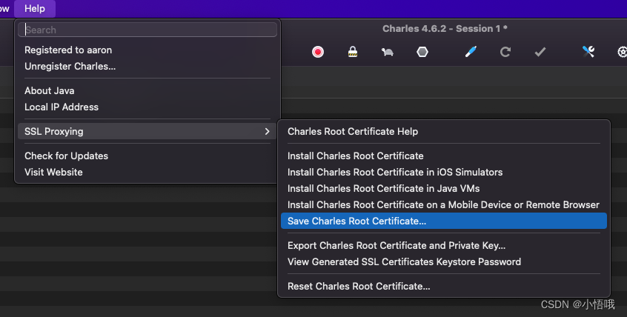Select Local IP Address
This screenshot has width=627, height=317.
click(x=147, y=107)
